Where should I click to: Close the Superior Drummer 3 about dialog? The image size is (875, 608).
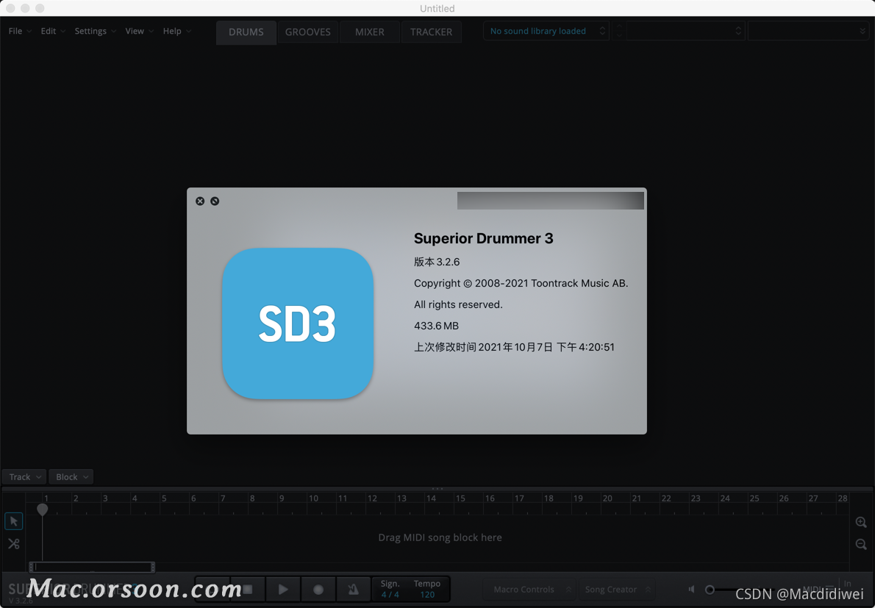coord(200,201)
